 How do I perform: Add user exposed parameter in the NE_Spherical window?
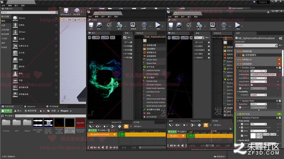tap(209, 42)
